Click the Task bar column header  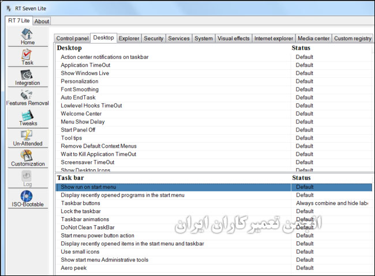click(x=70, y=178)
